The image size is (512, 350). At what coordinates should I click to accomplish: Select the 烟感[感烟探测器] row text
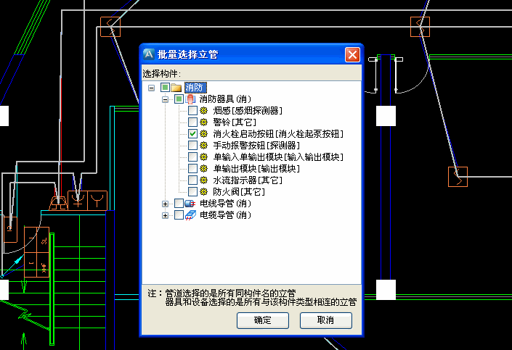click(x=248, y=111)
